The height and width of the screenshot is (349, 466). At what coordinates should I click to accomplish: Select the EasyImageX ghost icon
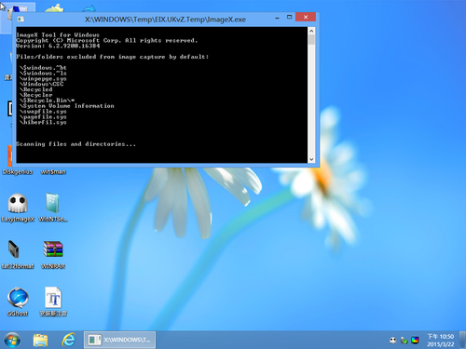18,208
